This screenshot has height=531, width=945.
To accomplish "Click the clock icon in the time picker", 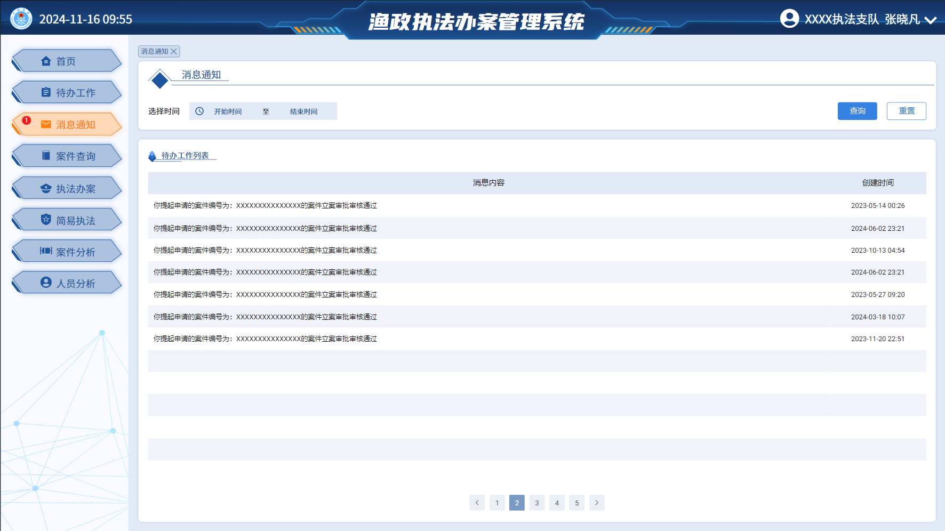I will [199, 111].
